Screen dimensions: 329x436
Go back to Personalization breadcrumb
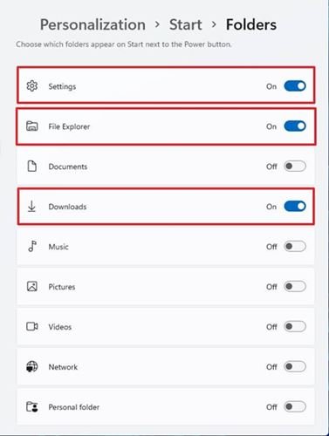(93, 24)
